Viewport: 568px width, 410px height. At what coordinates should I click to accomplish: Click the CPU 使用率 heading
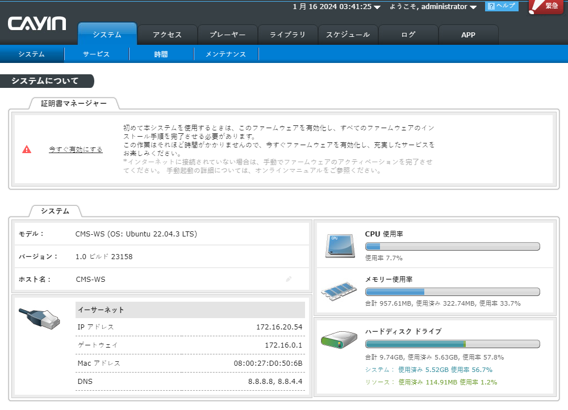pyautogui.click(x=384, y=234)
